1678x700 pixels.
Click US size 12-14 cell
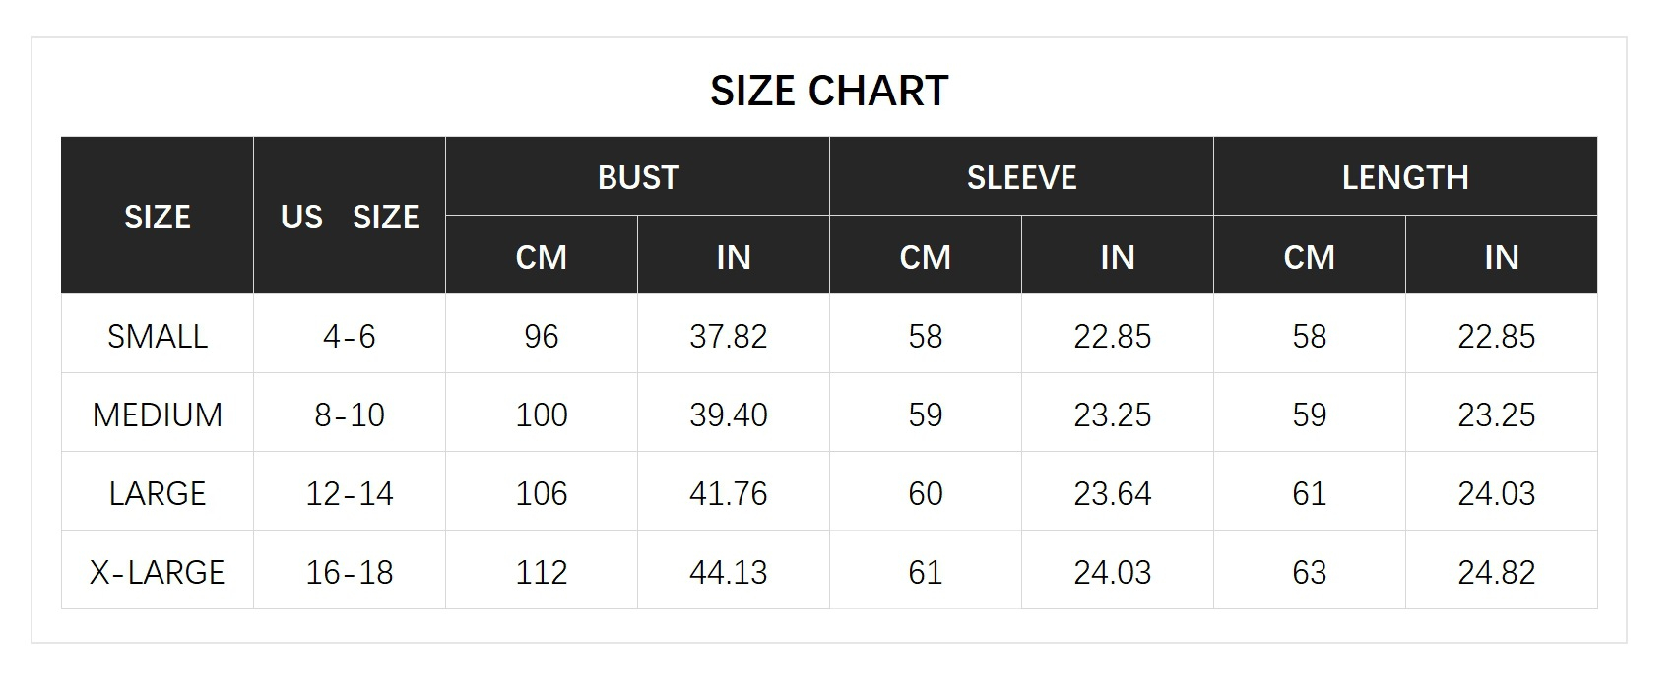350,494
